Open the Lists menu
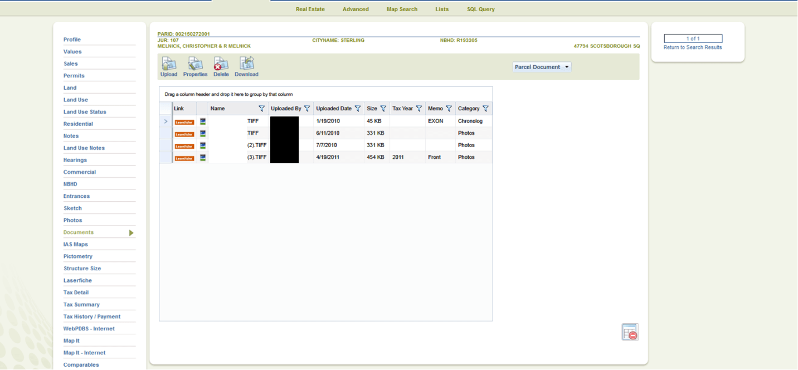 coord(442,9)
